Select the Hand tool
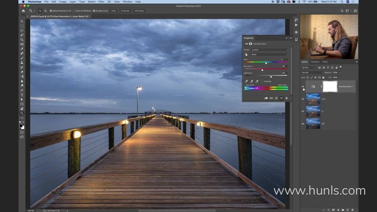The height and width of the screenshot is (212, 377). [x=22, y=109]
